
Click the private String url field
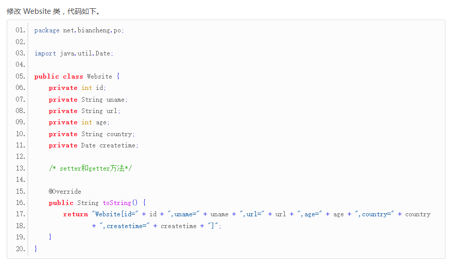[x=84, y=111]
